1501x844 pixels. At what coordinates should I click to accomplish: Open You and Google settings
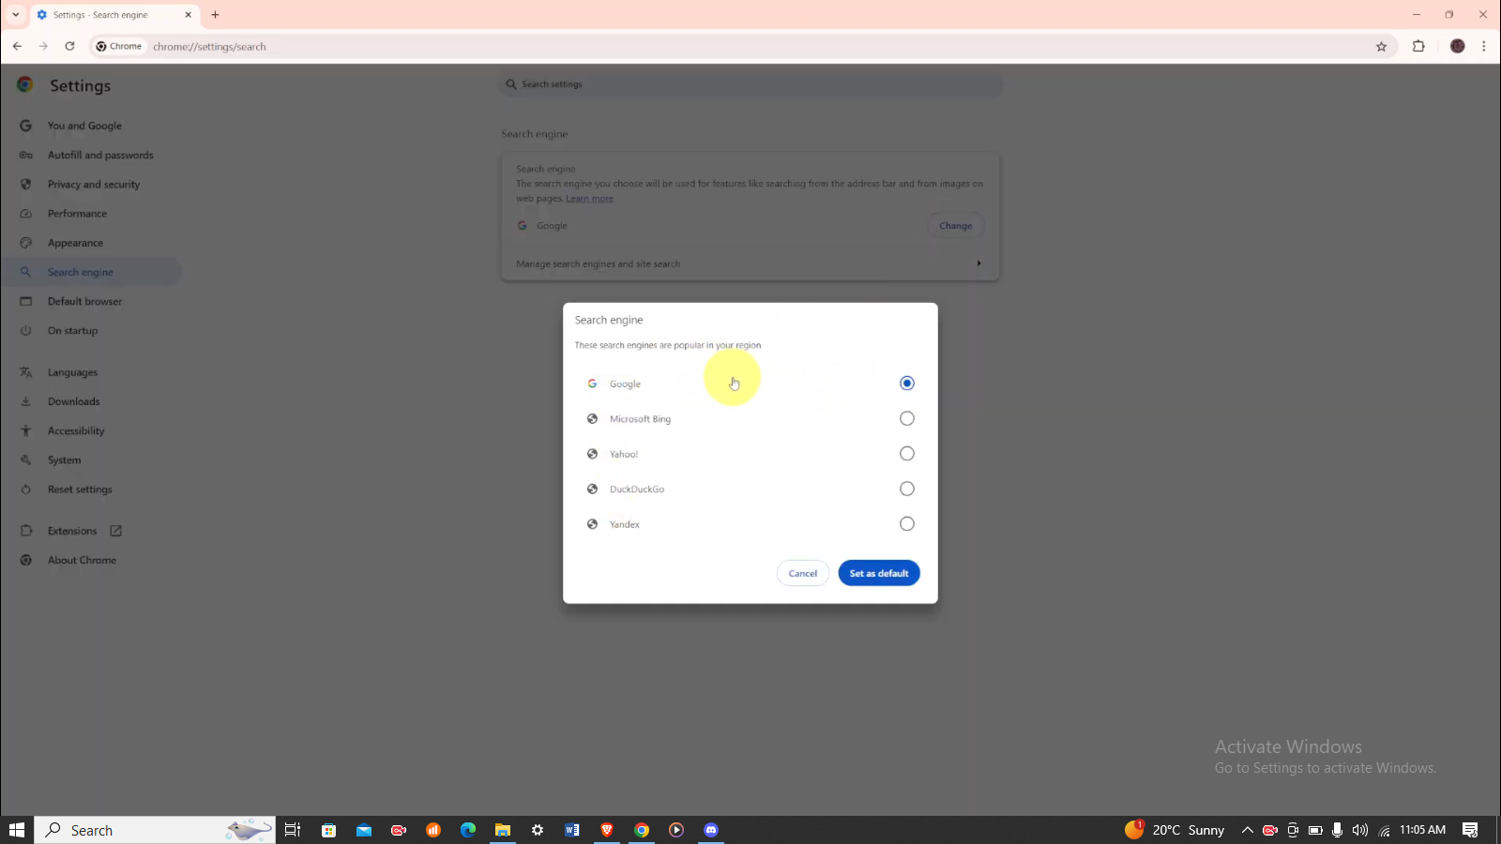point(84,126)
